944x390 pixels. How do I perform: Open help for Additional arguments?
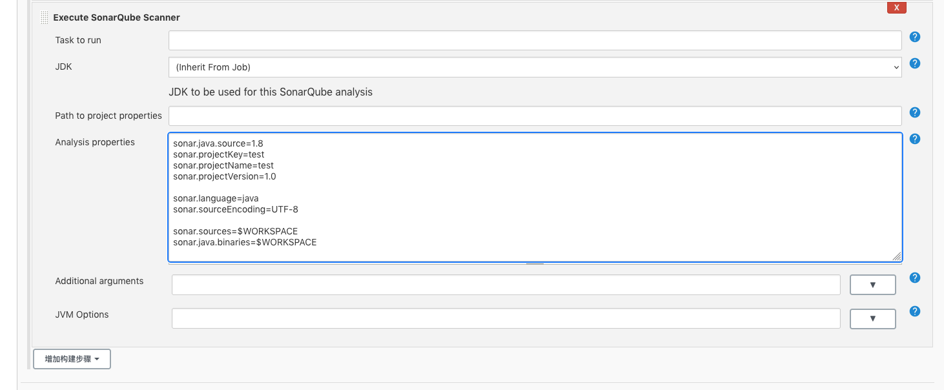pyautogui.click(x=914, y=278)
